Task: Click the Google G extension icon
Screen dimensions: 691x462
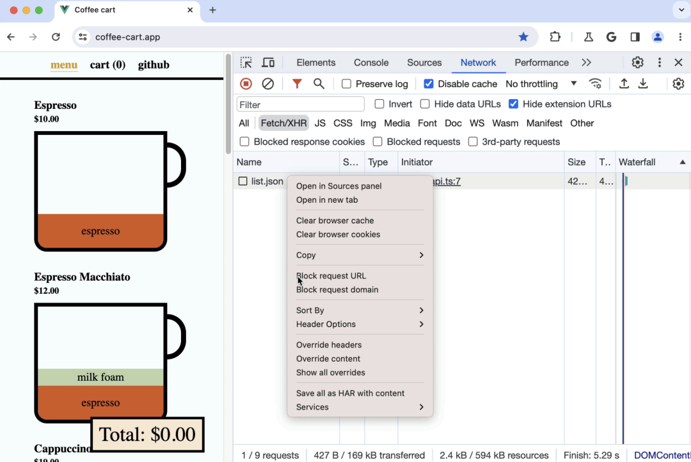Action: 611,37
